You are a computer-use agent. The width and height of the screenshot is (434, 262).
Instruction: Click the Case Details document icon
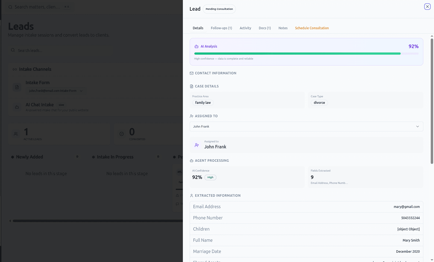pos(192,86)
